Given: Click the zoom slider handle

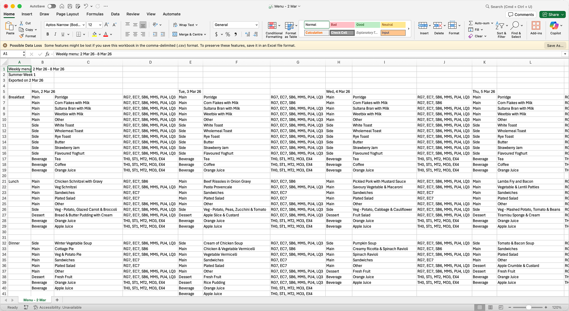Looking at the screenshot, I should (528, 307).
